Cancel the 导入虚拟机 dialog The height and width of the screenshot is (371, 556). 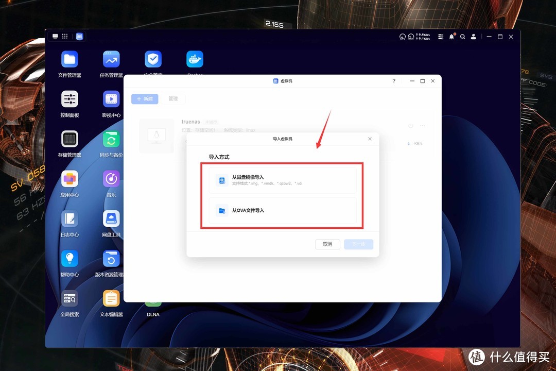coord(328,244)
